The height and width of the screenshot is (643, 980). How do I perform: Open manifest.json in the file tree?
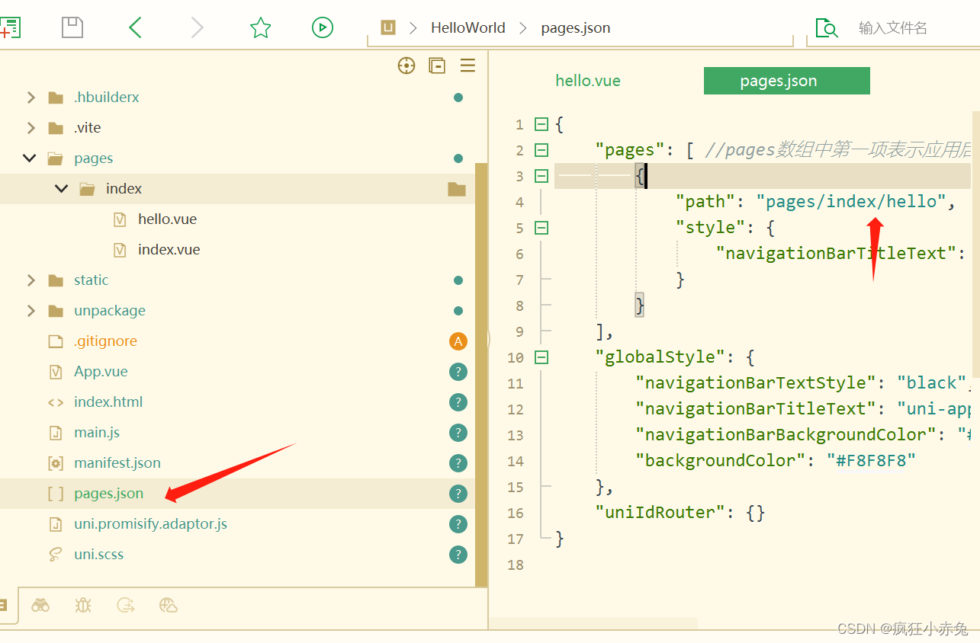coord(117,463)
